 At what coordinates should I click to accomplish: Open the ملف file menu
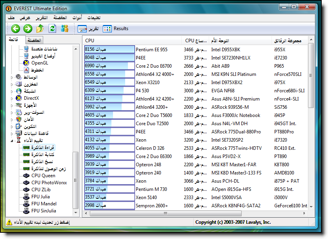pyautogui.click(x=11, y=18)
